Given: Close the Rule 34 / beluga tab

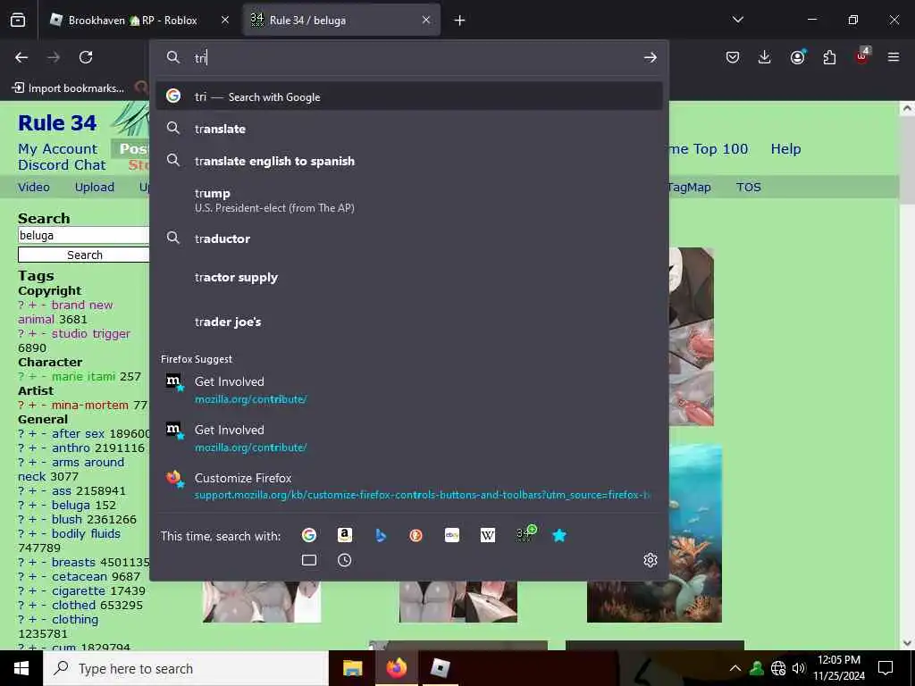Looking at the screenshot, I should pyautogui.click(x=426, y=21).
